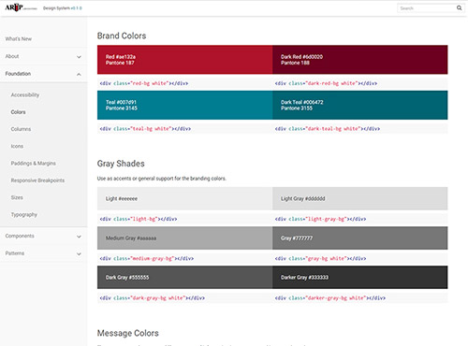Click the Light #eeeeee swatch
This screenshot has height=346, width=468.
[184, 198]
